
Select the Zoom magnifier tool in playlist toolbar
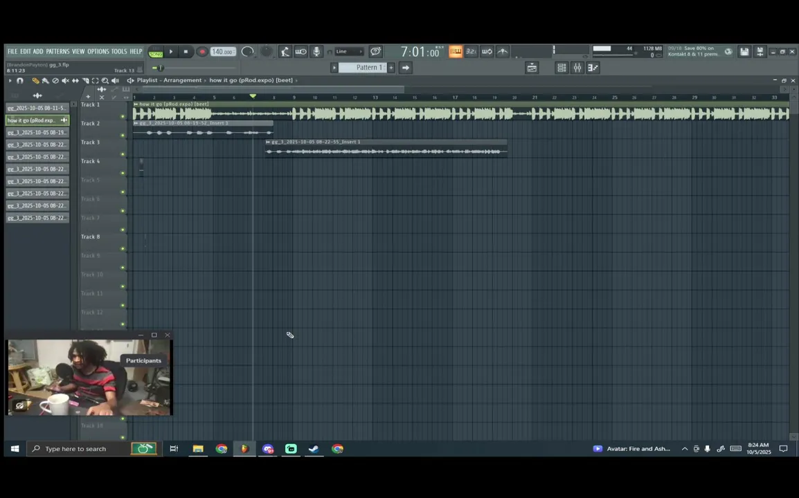pos(105,80)
